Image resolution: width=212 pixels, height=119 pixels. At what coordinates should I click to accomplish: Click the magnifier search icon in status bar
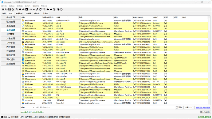(x=9, y=117)
